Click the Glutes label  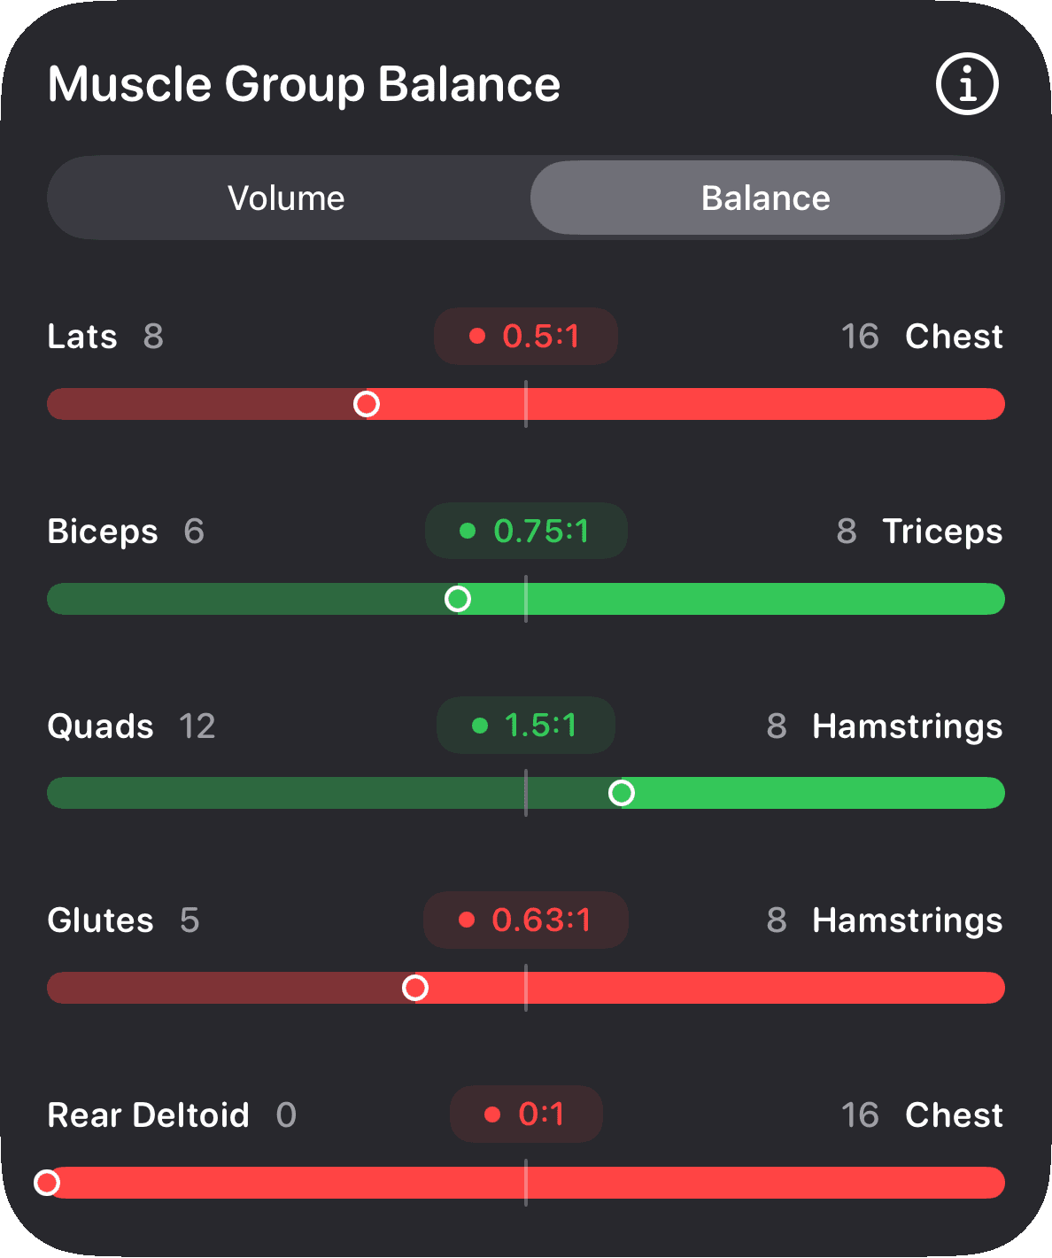(x=100, y=920)
